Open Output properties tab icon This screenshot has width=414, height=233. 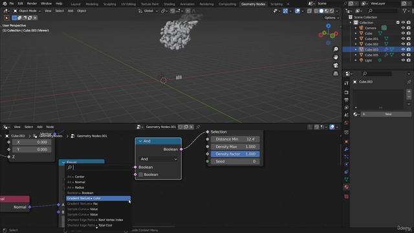pos(346,100)
